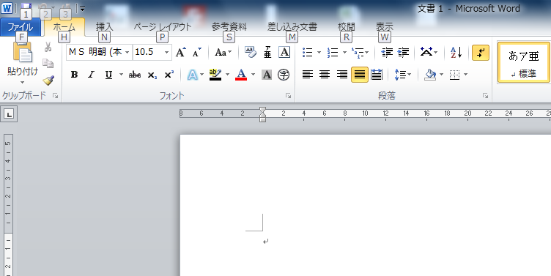
Task: Click the Text Effects glowing A icon
Action: pyautogui.click(x=192, y=75)
